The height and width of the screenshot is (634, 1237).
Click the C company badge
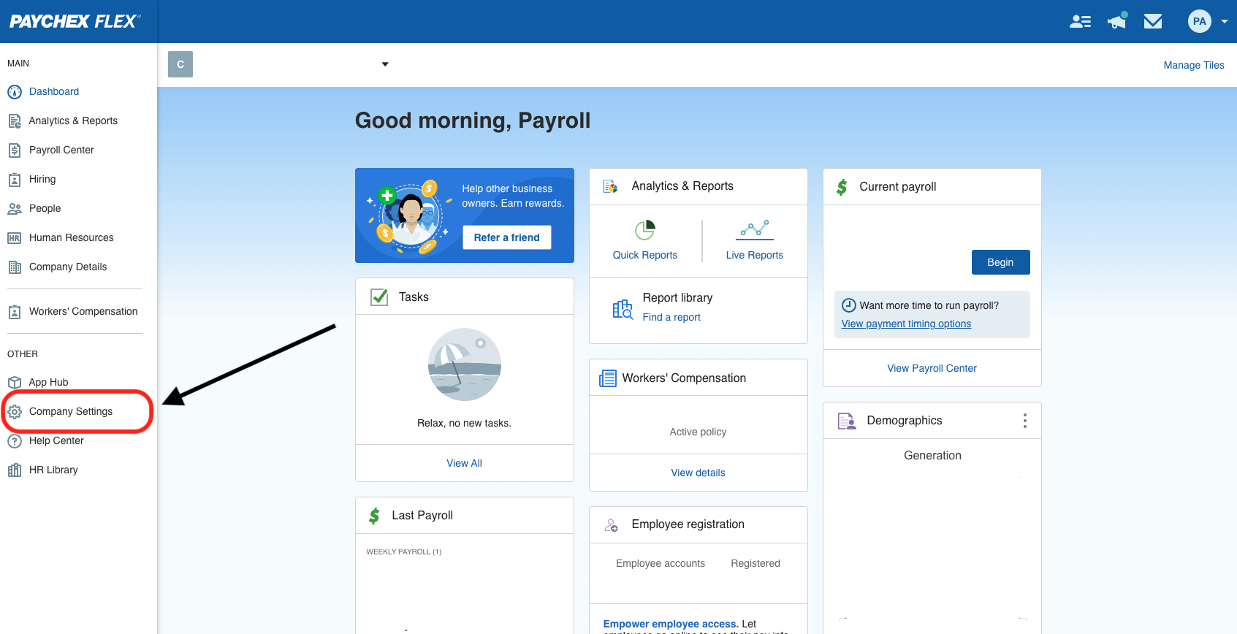coord(180,64)
